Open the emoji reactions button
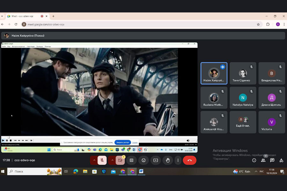This screenshot has width=287, height=191. point(143,160)
